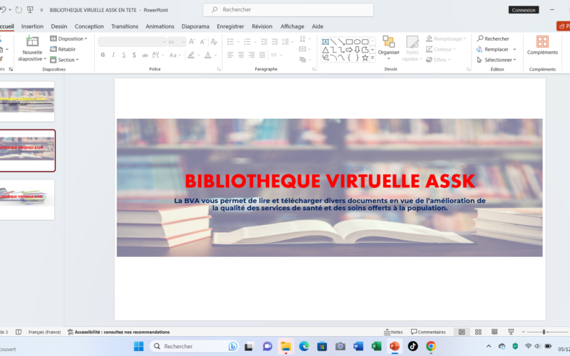Open the Organiser menu
The width and height of the screenshot is (570, 356).
click(x=388, y=48)
